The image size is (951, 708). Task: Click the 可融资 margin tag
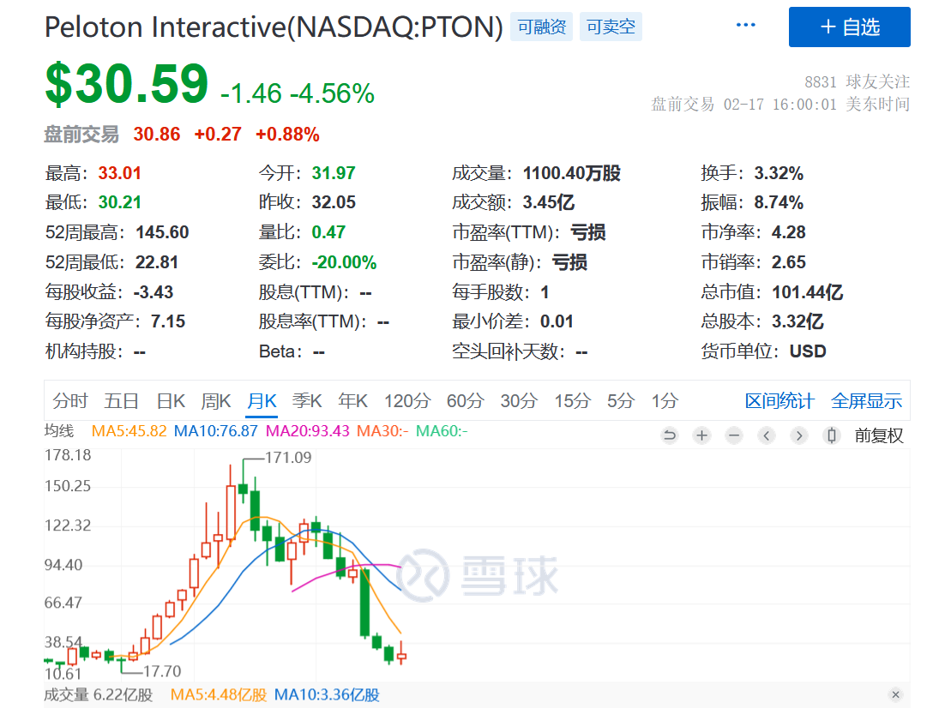coord(542,27)
